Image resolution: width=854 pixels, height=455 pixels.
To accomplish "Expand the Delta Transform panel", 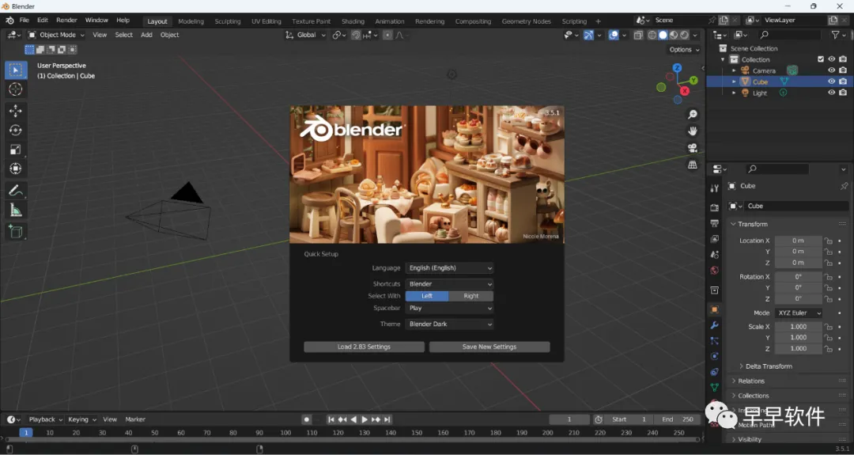I will [769, 366].
